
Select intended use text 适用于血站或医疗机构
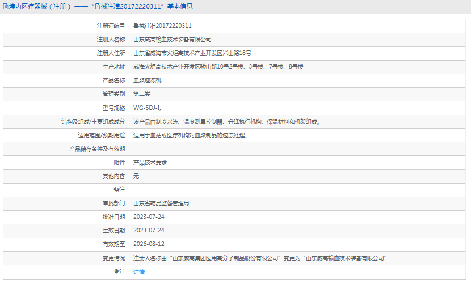coord(162,135)
